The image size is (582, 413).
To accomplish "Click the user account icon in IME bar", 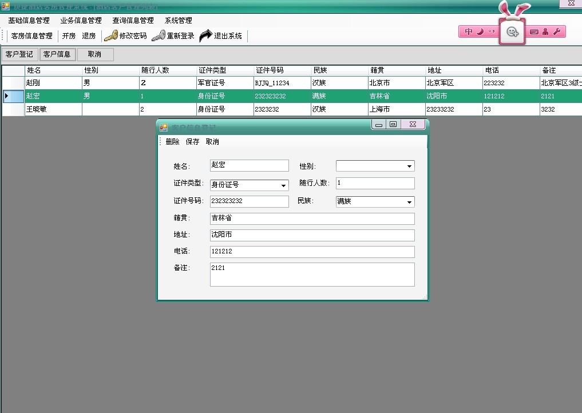I will [545, 32].
